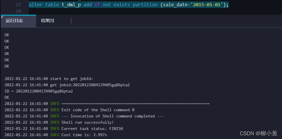Click the 'partition' keyword in the statement
The height and width of the screenshot is (139, 282).
(x=145, y=5)
